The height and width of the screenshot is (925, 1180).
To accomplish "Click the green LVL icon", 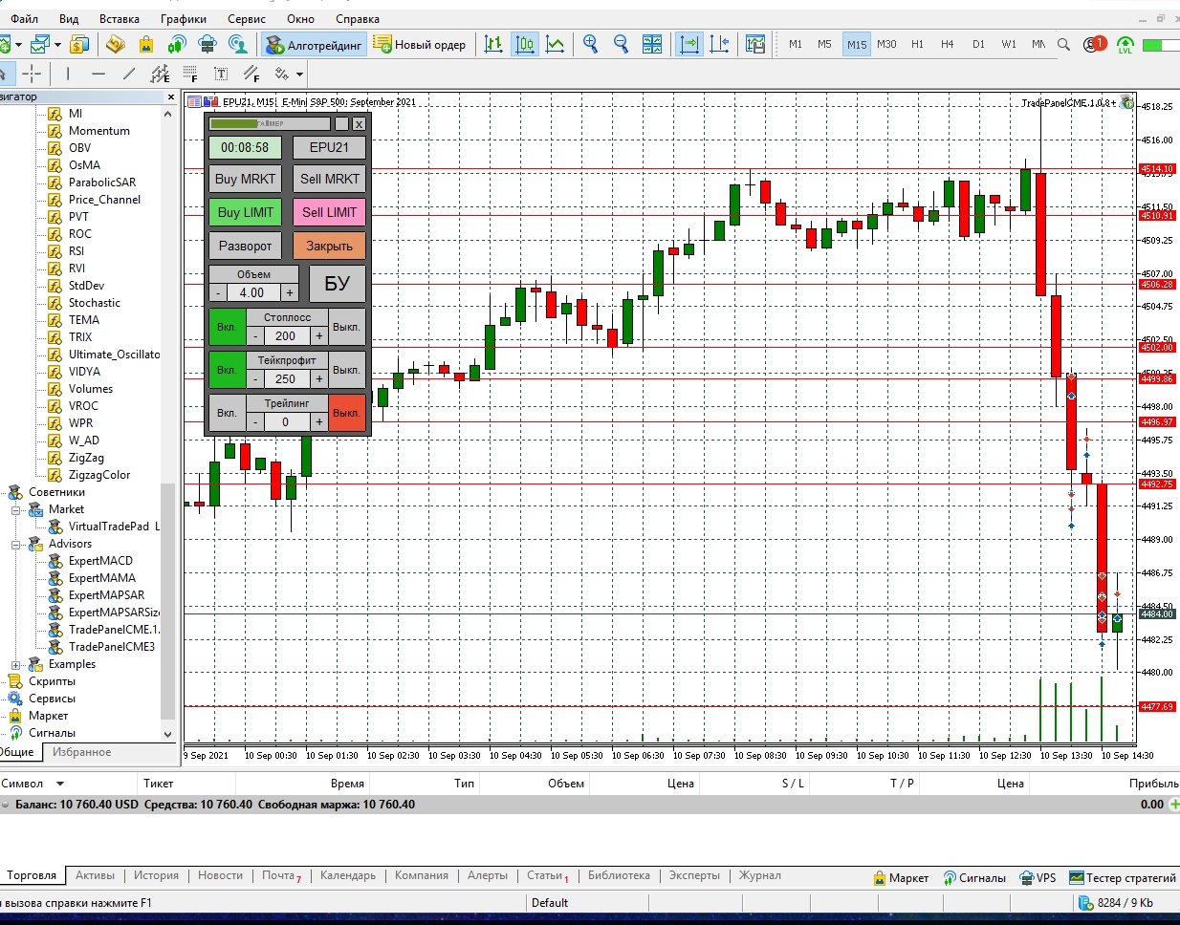I will [1125, 45].
